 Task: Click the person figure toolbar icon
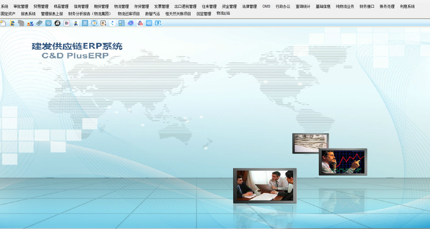(x=76, y=23)
